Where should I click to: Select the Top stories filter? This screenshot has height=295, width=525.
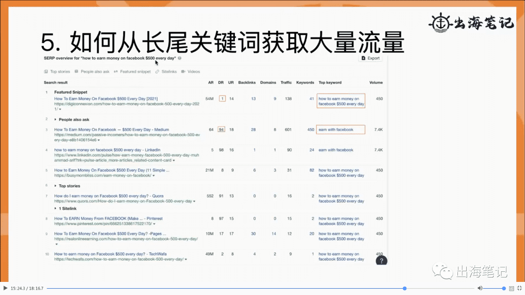pos(57,71)
